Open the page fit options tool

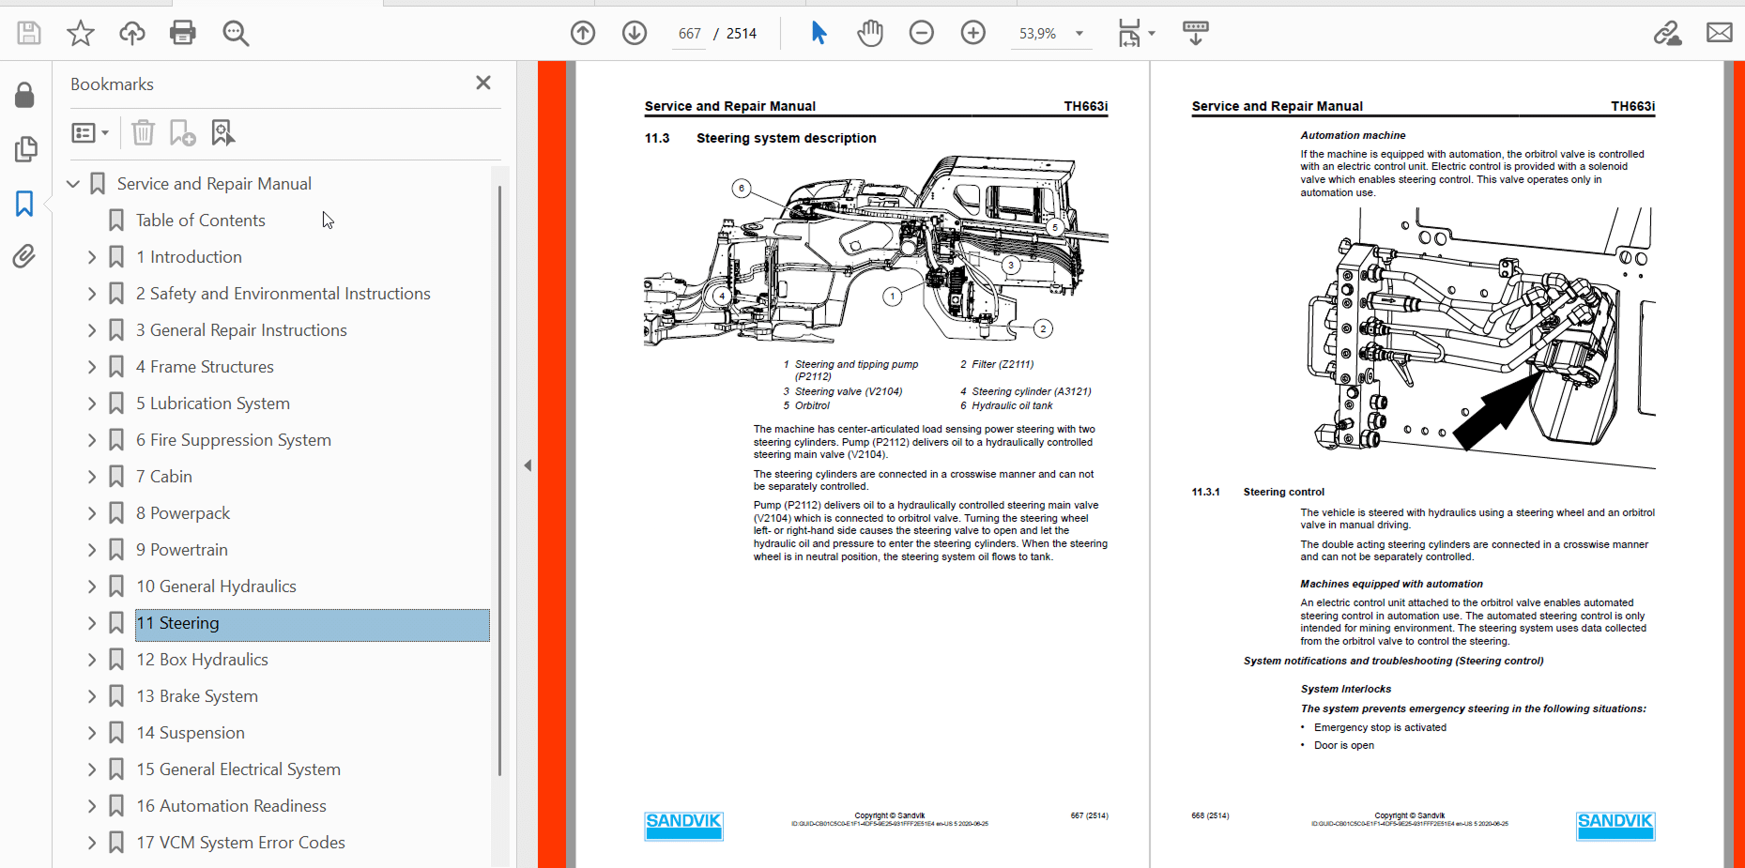click(x=1129, y=34)
